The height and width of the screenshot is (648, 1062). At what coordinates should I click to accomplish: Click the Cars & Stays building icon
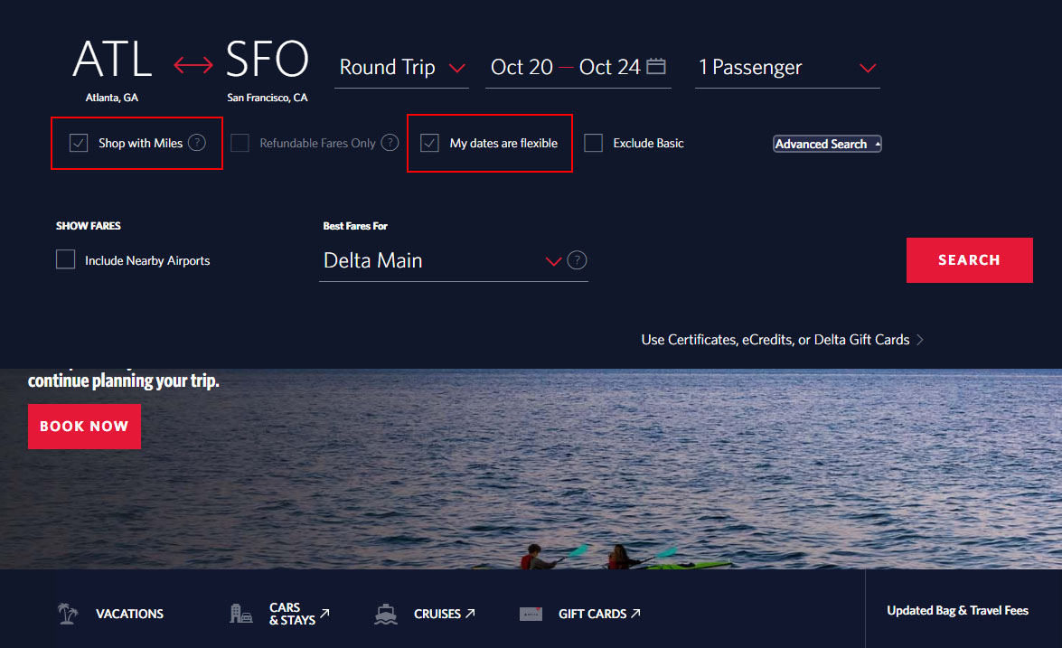point(240,614)
